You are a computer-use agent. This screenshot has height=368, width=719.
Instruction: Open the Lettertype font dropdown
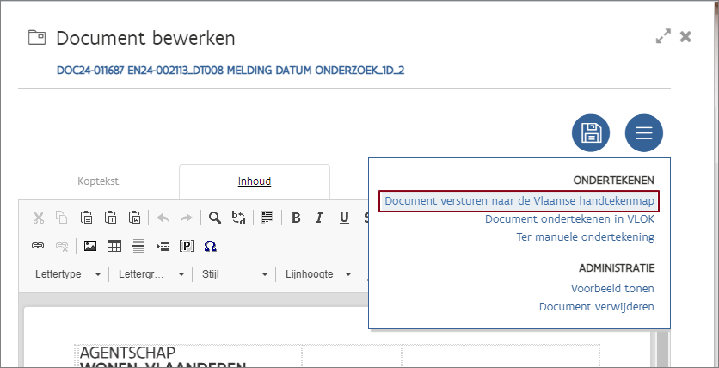(x=68, y=274)
